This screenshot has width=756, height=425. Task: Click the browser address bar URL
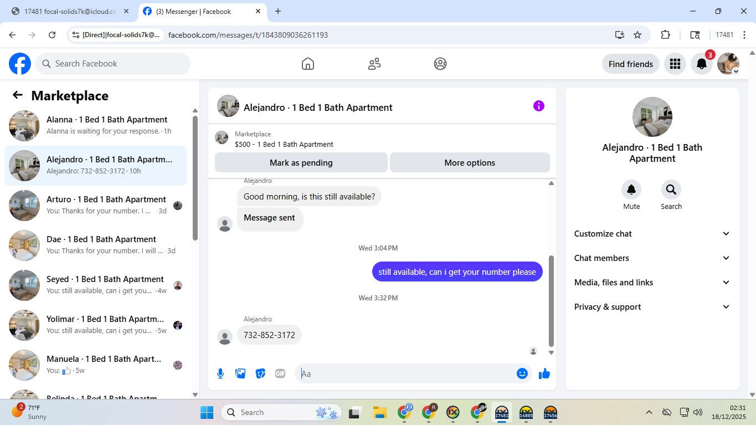click(x=248, y=35)
